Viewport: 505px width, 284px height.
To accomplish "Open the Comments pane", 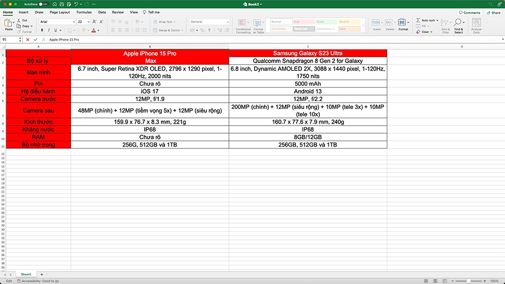I will point(470,13).
